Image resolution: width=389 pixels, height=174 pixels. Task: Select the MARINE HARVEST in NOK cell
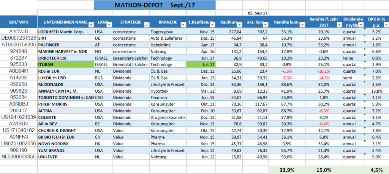[66, 51]
